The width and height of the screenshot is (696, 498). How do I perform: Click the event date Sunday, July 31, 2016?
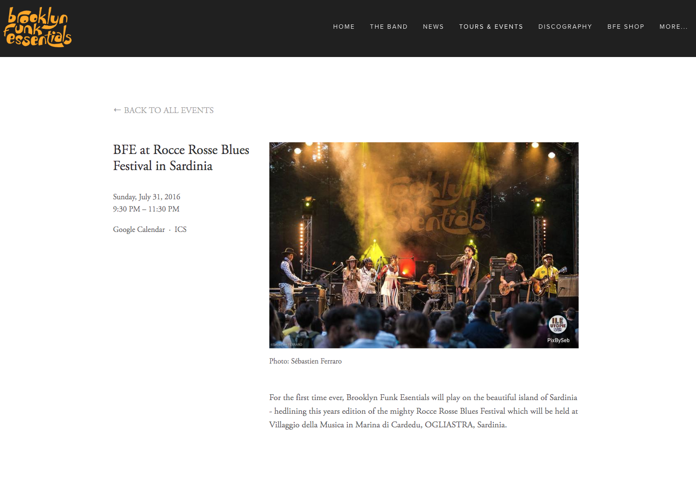tap(147, 197)
